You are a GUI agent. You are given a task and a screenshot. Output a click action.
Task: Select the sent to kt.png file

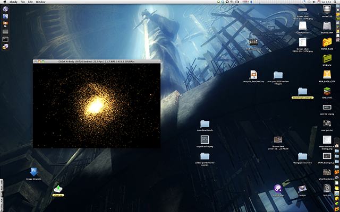pyautogui.click(x=327, y=107)
